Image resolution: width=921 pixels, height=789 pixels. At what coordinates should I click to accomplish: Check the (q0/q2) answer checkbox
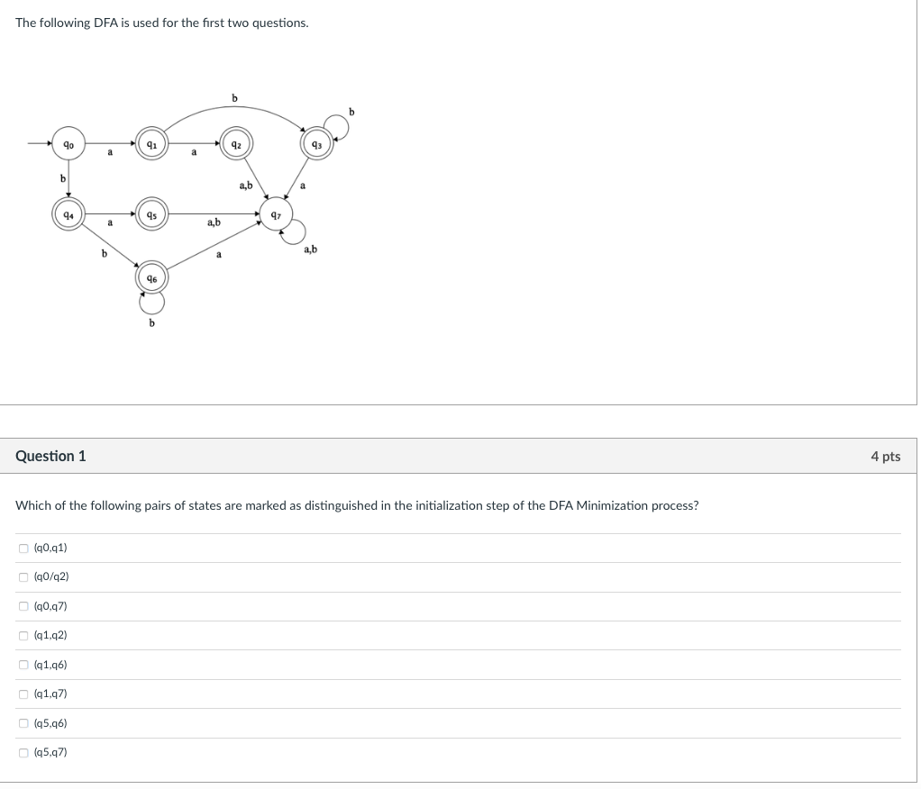tap(23, 577)
